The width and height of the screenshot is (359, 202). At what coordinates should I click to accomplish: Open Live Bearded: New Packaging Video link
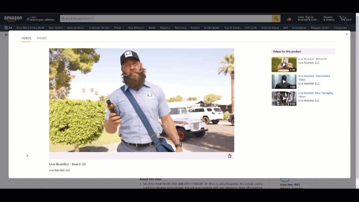click(316, 95)
